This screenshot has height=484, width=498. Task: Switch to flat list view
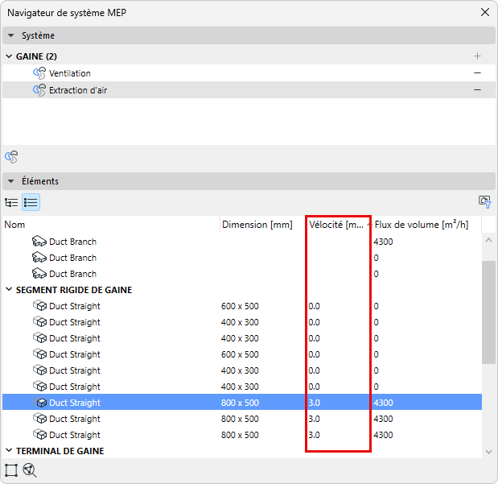[x=31, y=202]
